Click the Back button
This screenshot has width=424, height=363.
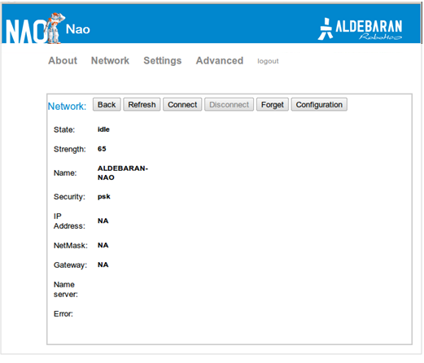107,105
